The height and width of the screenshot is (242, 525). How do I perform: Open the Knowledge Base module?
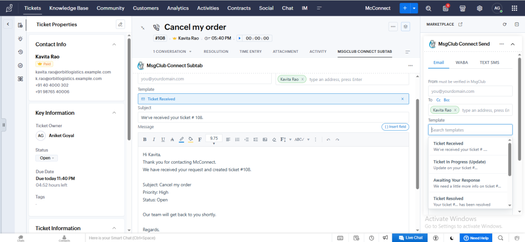coord(68,8)
